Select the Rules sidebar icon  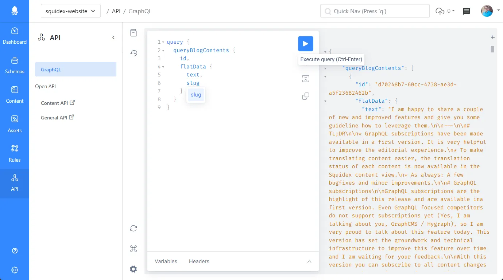15,153
